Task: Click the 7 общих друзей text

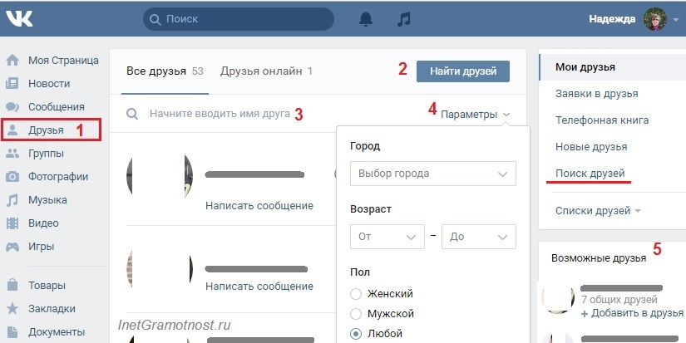Action: (x=619, y=300)
